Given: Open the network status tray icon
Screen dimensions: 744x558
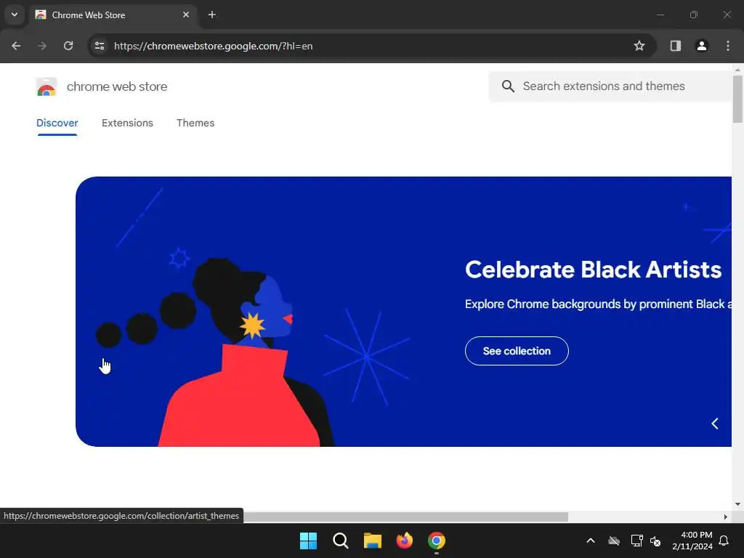Looking at the screenshot, I should [x=636, y=541].
